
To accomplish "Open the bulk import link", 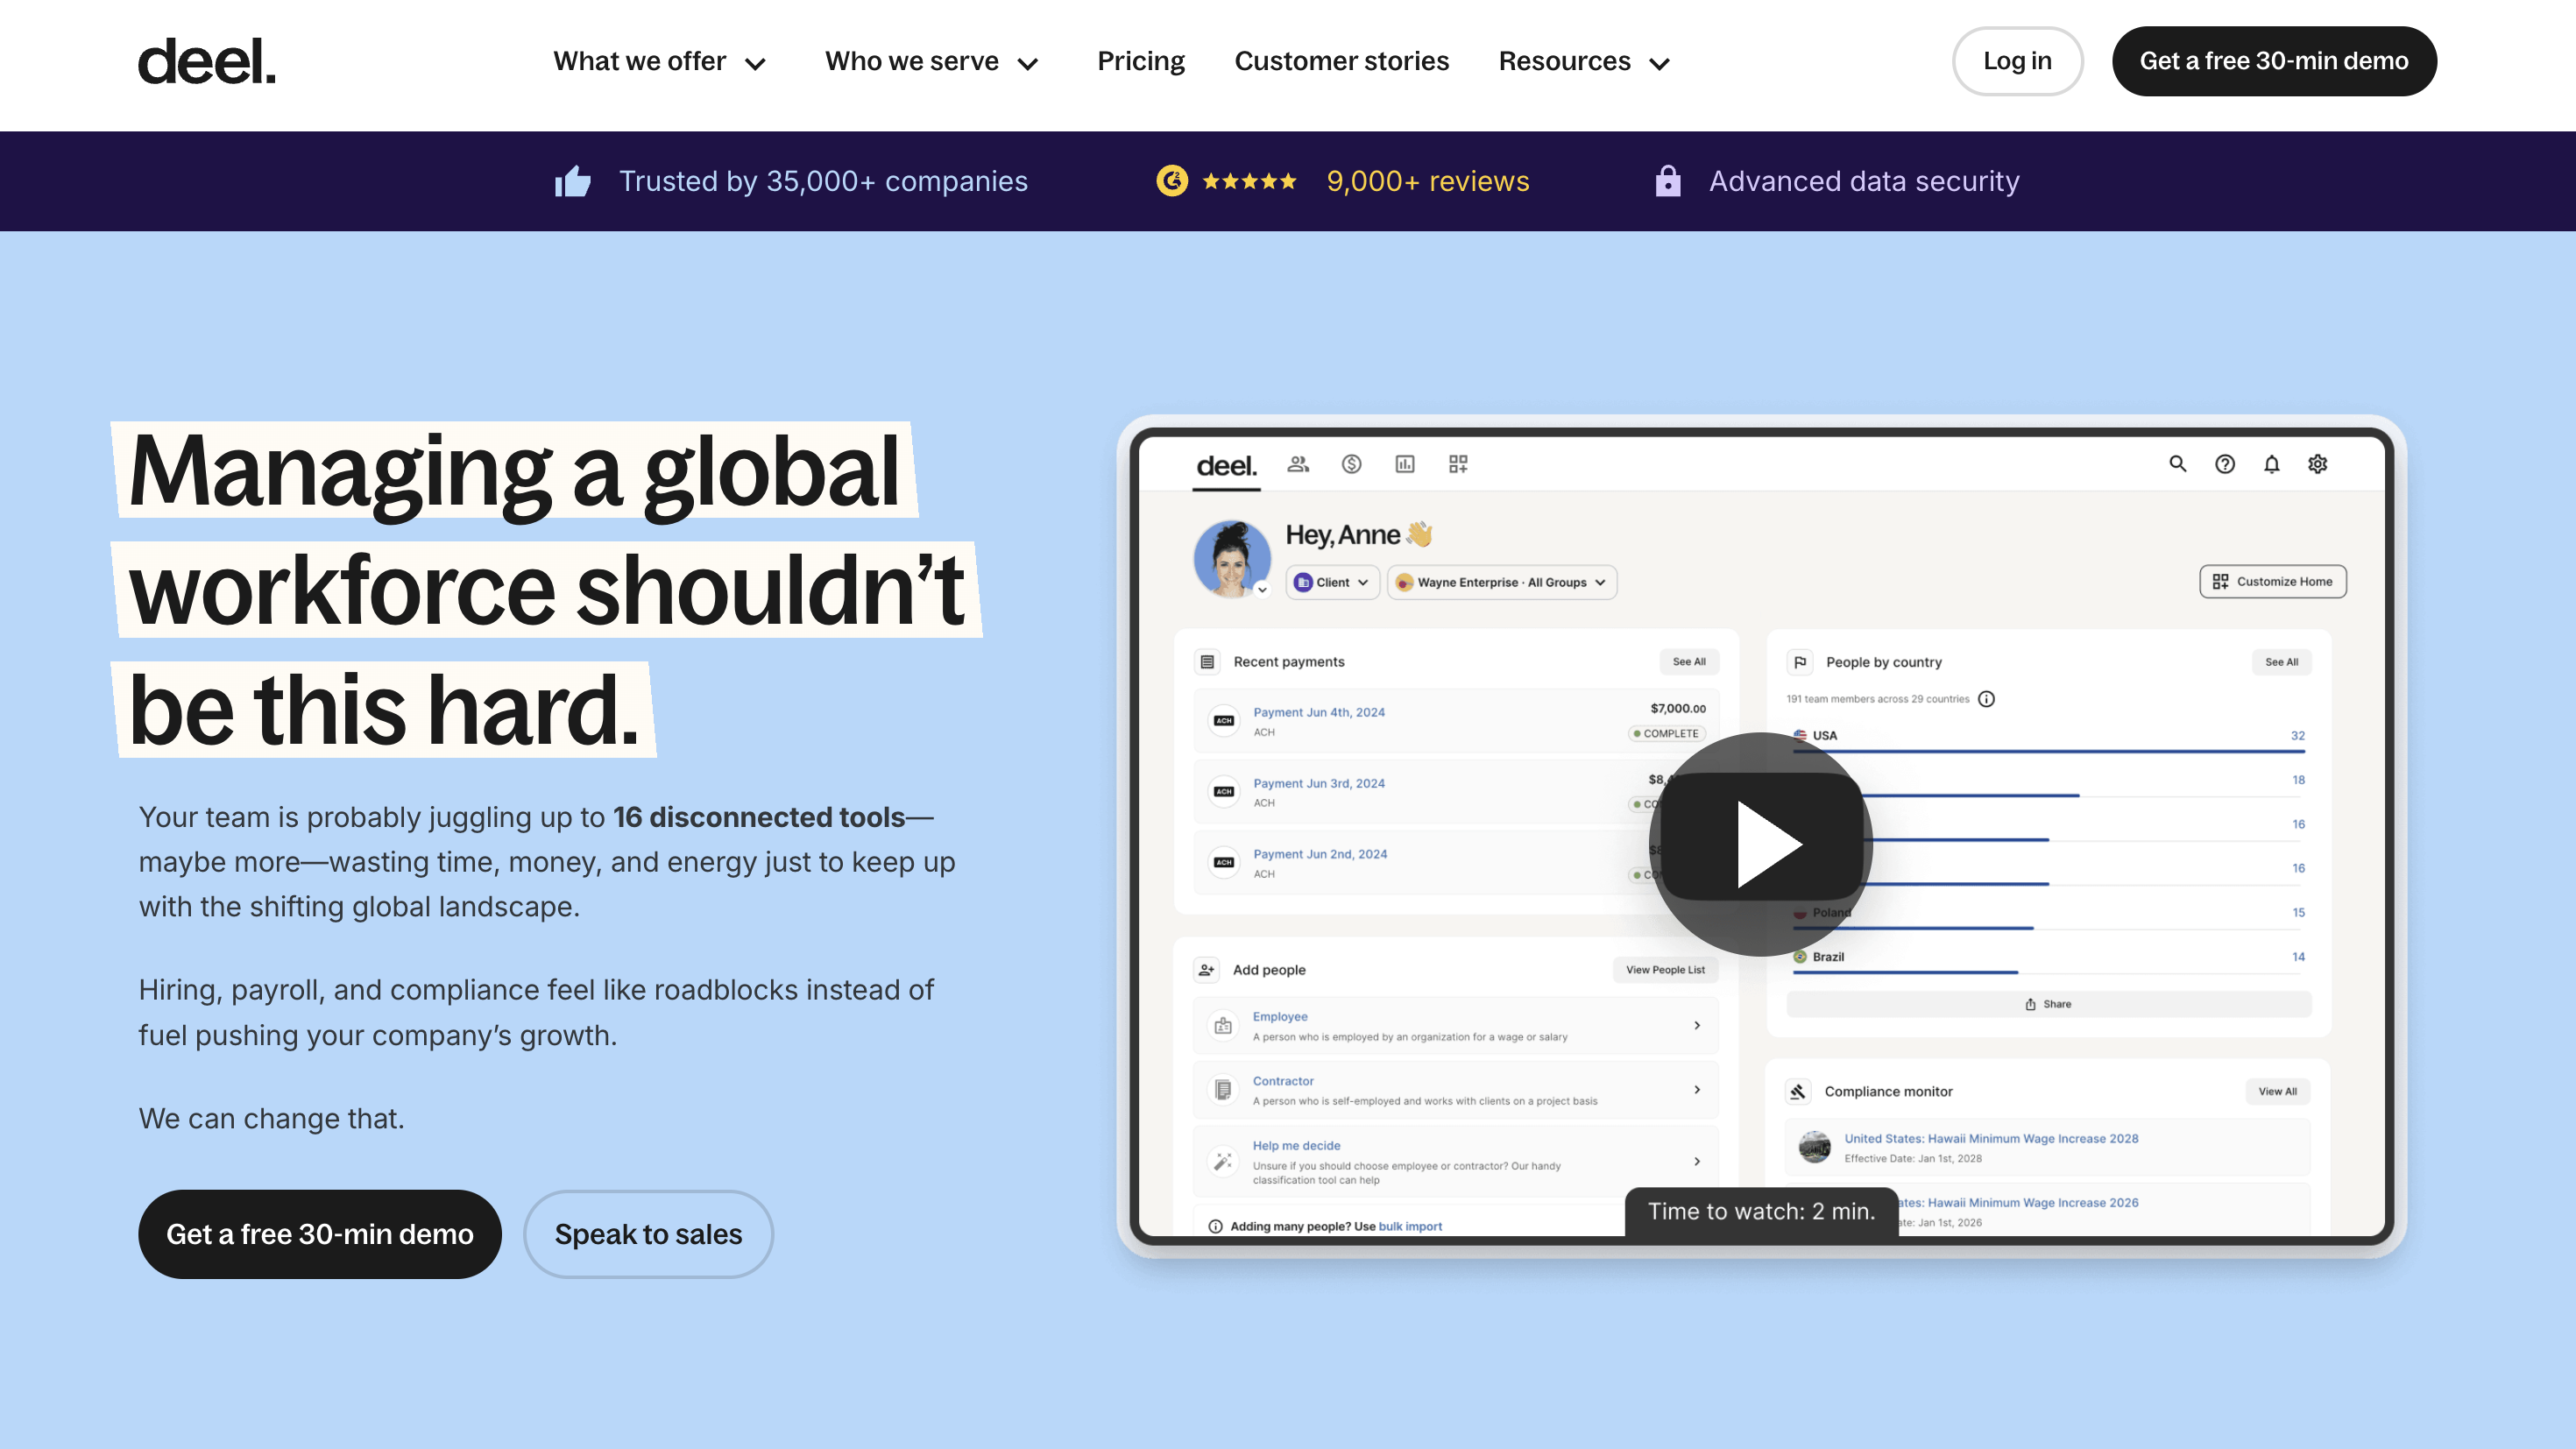I will tap(1410, 1226).
